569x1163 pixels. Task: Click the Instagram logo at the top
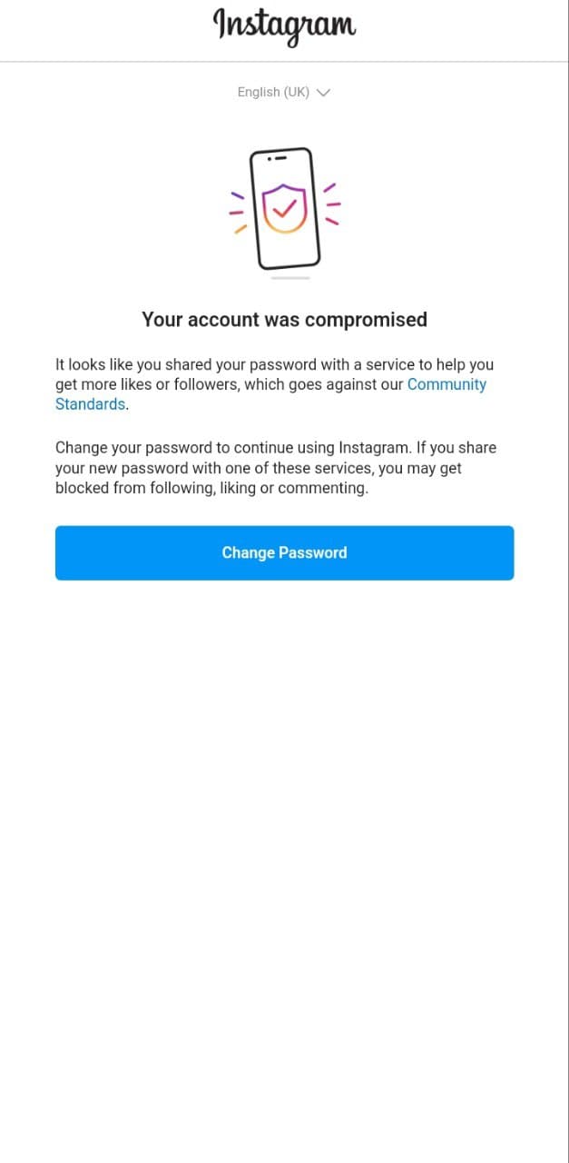click(x=284, y=25)
